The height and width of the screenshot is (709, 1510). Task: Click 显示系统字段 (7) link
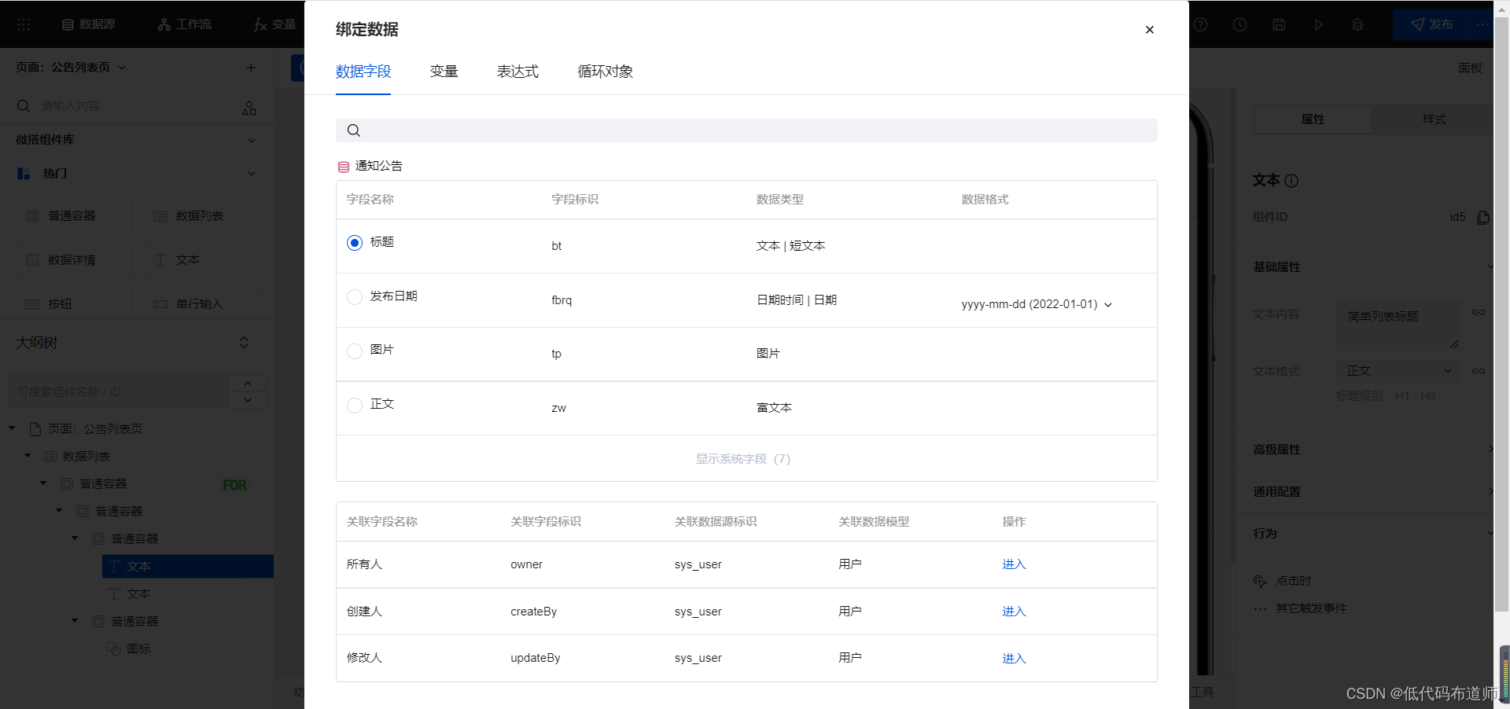coord(743,458)
